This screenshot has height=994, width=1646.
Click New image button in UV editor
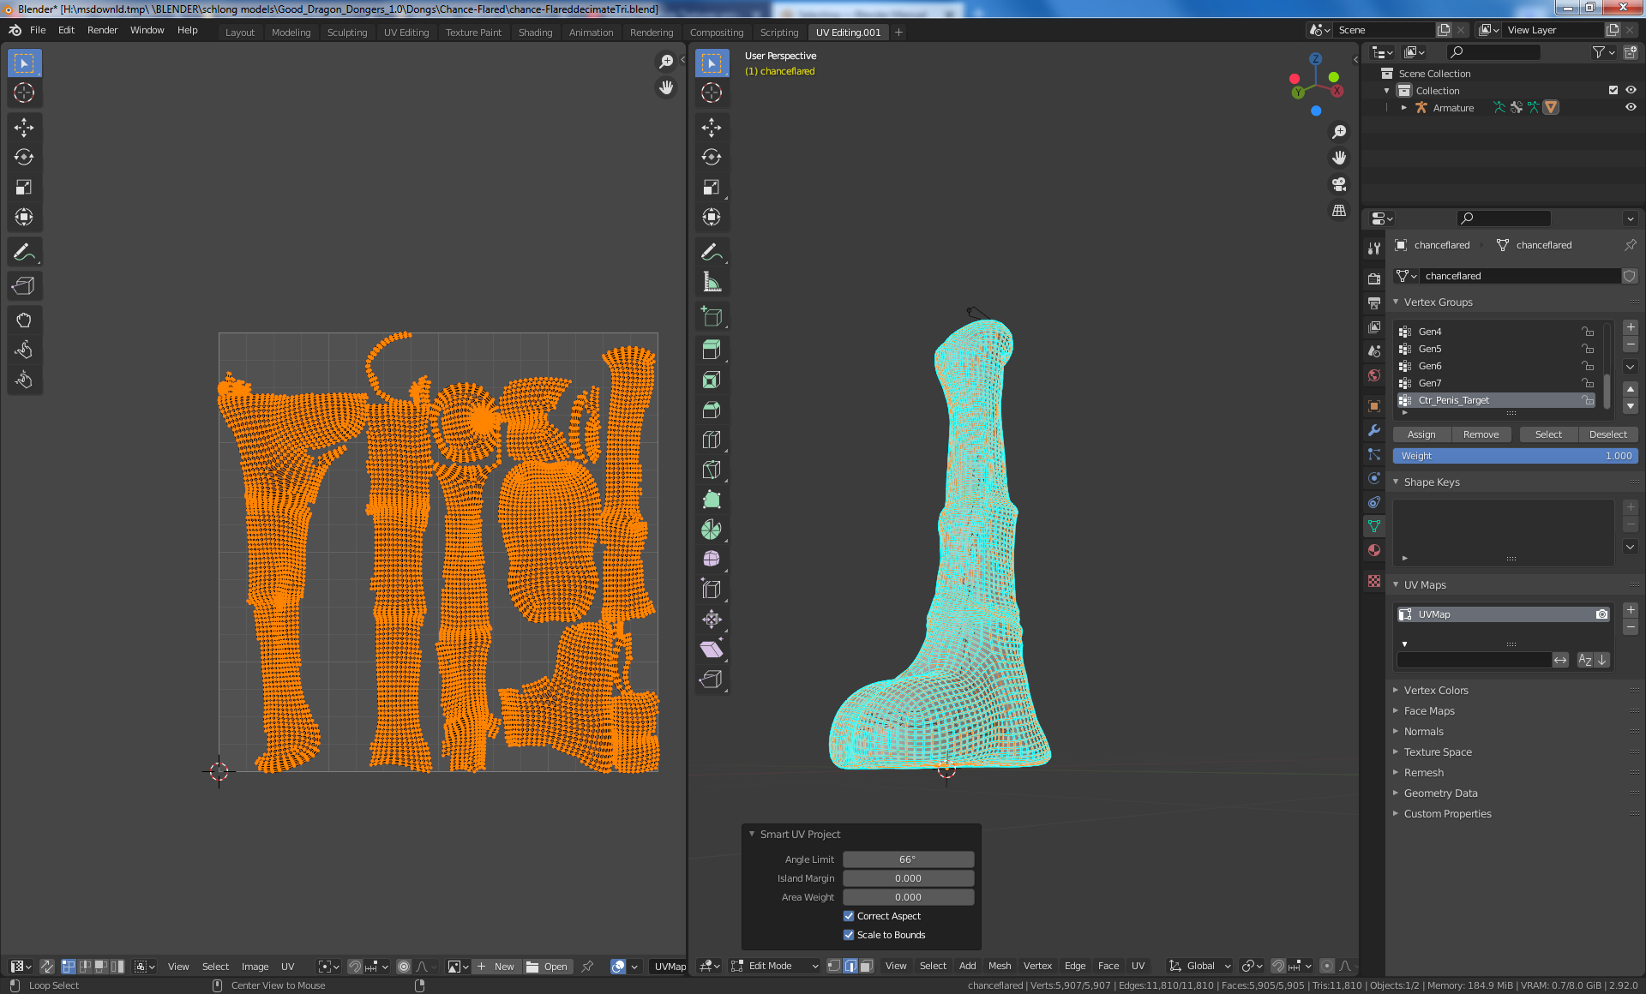pyautogui.click(x=496, y=967)
